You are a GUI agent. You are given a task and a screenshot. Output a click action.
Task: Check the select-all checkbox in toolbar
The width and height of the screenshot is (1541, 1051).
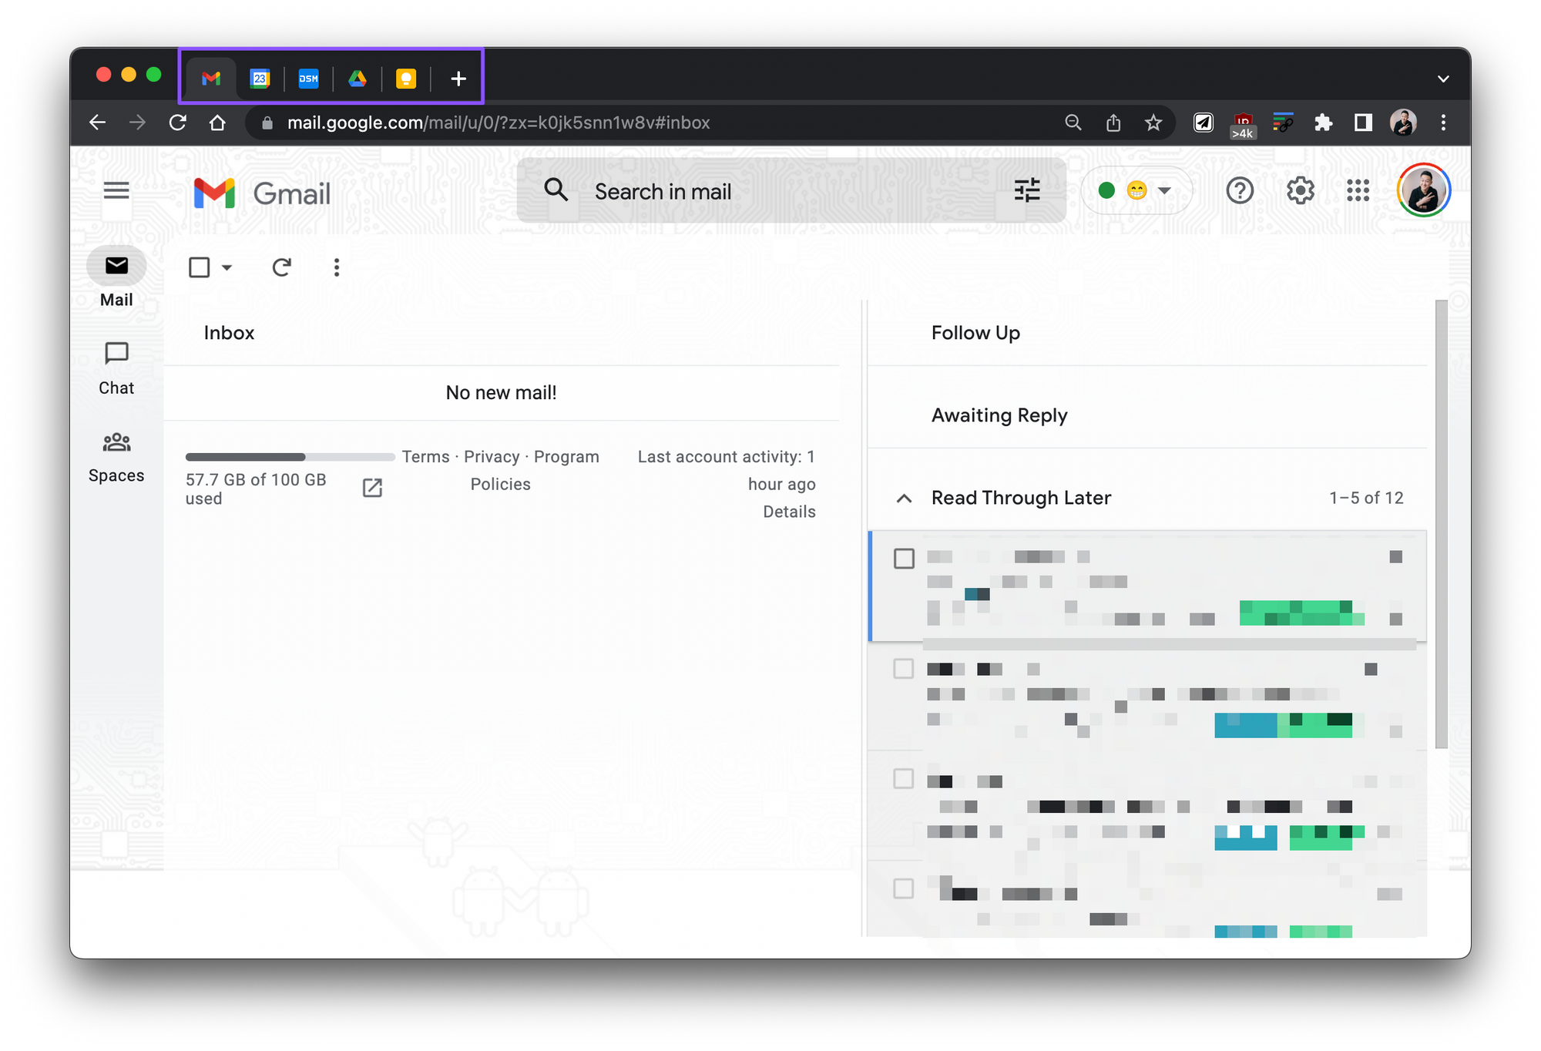click(200, 267)
